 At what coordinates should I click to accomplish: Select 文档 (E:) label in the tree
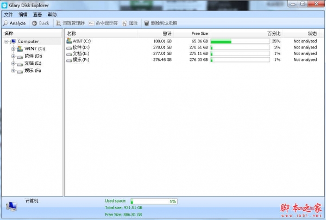pos(33,63)
